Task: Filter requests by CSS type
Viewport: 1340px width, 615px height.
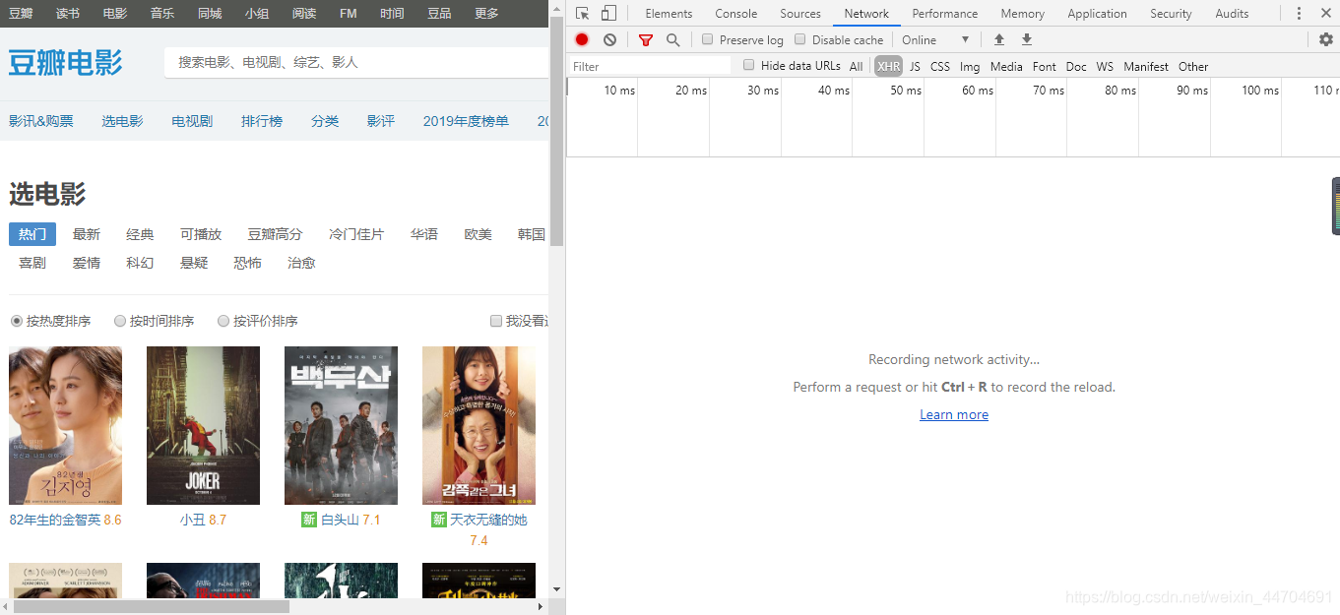Action: coord(940,66)
